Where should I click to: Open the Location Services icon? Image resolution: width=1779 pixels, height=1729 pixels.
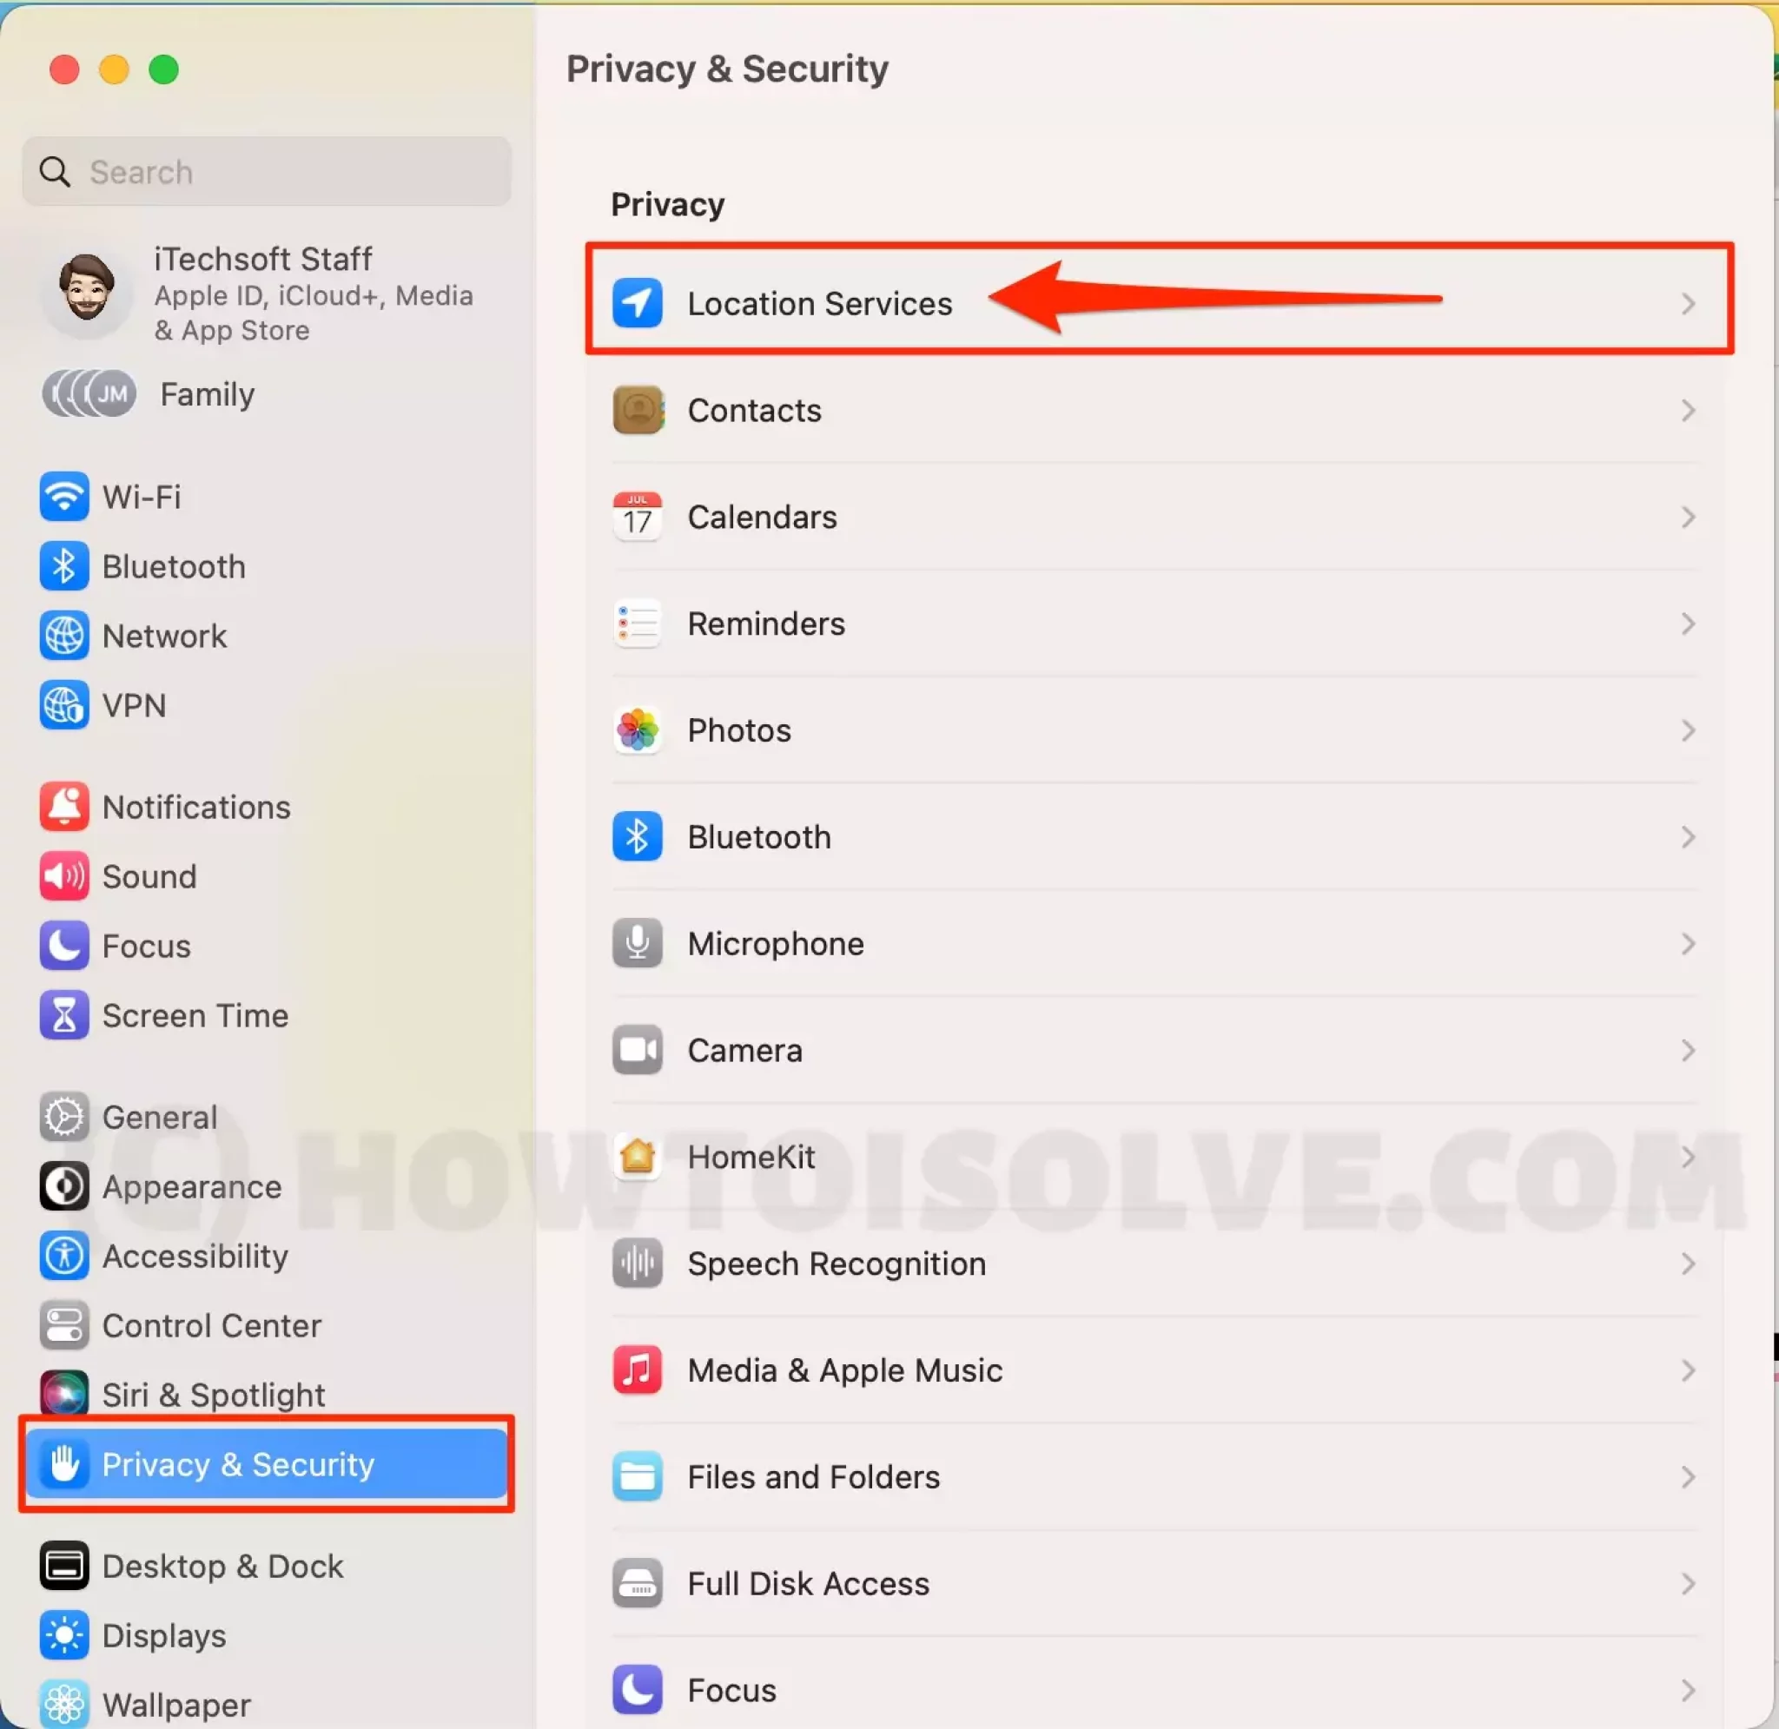637,302
